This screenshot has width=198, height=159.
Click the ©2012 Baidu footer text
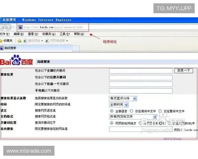(x=173, y=139)
